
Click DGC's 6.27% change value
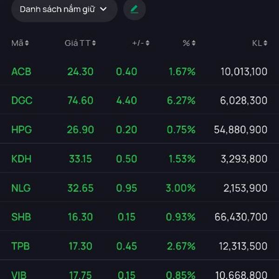[180, 100]
